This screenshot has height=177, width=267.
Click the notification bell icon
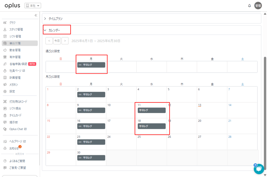tap(249, 6)
